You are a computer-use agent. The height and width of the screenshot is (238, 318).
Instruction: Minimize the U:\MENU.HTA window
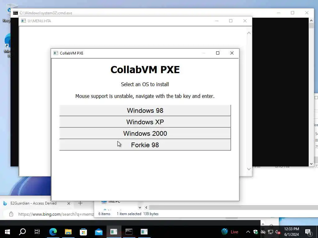click(217, 21)
